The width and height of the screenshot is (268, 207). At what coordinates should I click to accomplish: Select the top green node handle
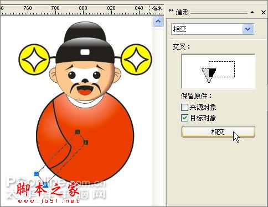click(78, 132)
